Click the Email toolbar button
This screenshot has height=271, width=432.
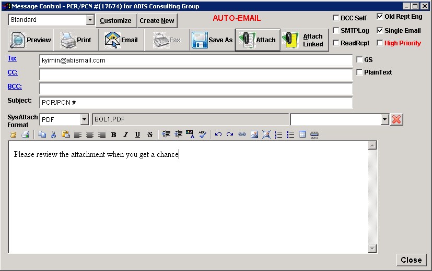[121, 40]
